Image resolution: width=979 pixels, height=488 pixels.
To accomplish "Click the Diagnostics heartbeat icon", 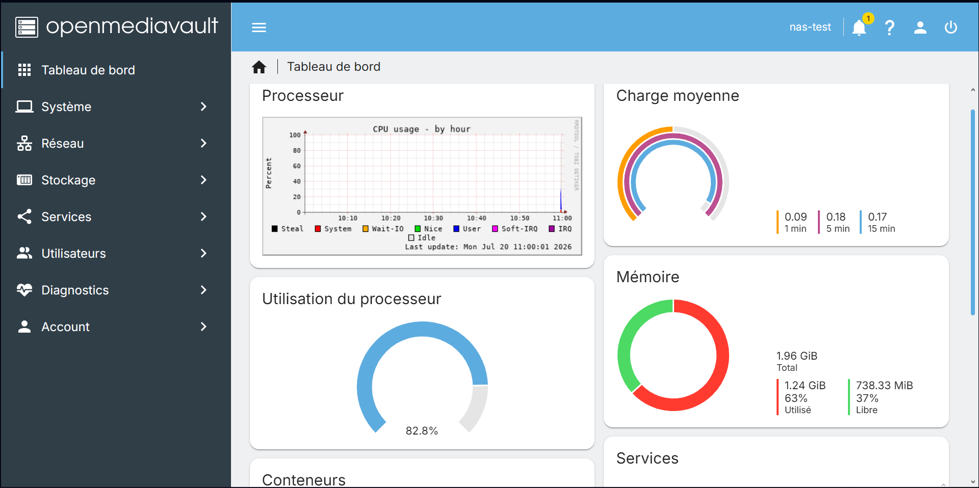I will 24,290.
